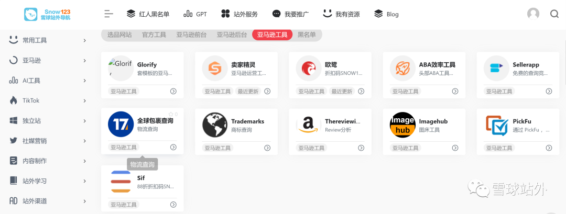Click the PickFu checkmark logo

[x=496, y=125]
